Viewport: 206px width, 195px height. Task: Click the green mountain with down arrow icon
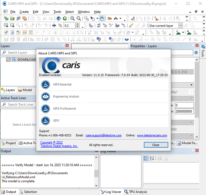(189, 32)
